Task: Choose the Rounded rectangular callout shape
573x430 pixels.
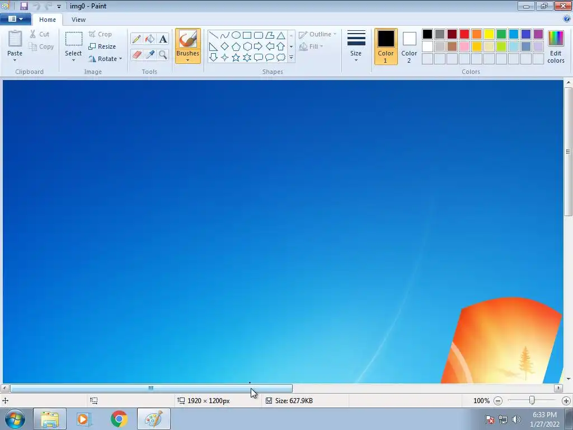Action: coord(259,58)
